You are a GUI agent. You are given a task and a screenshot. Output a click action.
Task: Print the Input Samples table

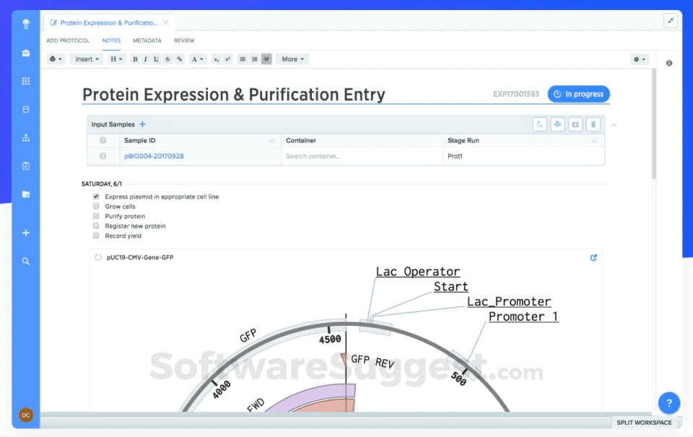(x=557, y=124)
